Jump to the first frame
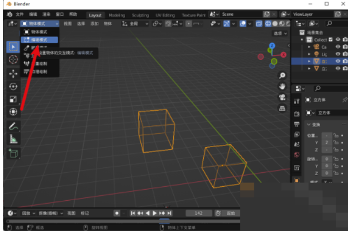 click(133, 213)
